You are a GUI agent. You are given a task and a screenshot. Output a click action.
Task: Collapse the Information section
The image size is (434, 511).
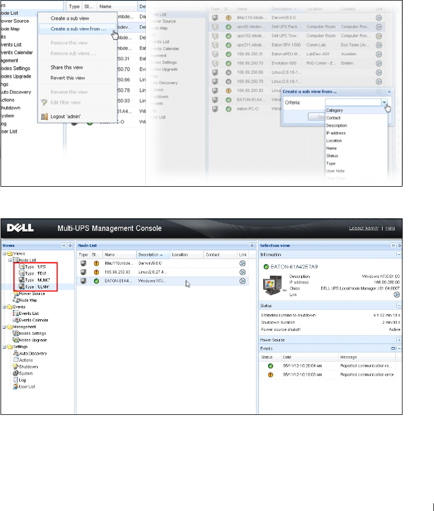(x=399, y=255)
